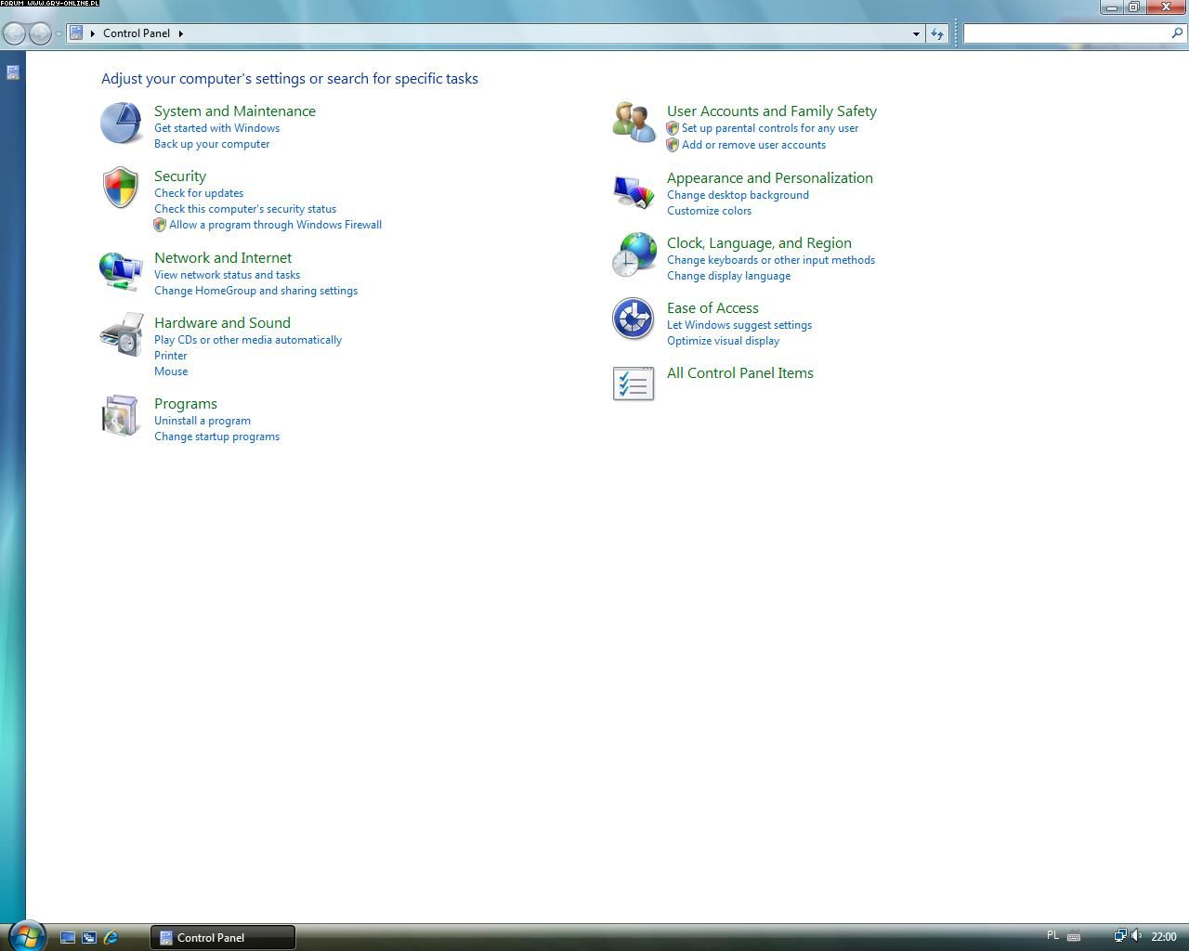Open the Appearance and Personalization monitor icon
The image size is (1189, 951).
(634, 191)
